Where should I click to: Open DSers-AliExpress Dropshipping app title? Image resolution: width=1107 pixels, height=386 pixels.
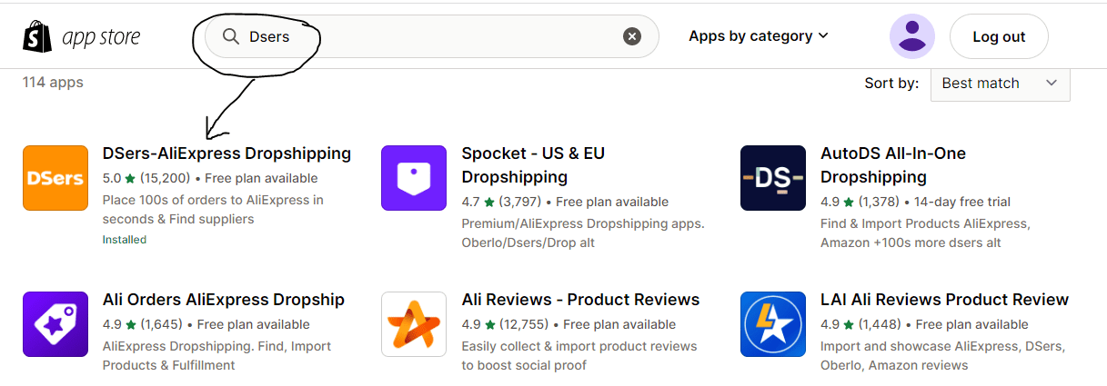pyautogui.click(x=226, y=153)
